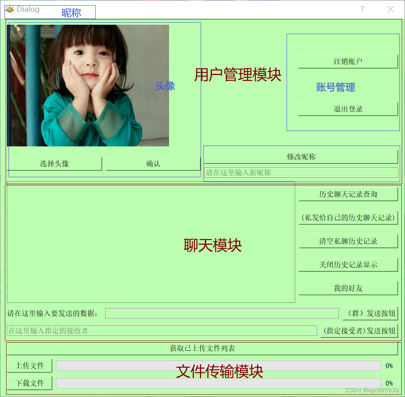Click the 上传文件 button
The width and height of the screenshot is (405, 397).
[30, 365]
